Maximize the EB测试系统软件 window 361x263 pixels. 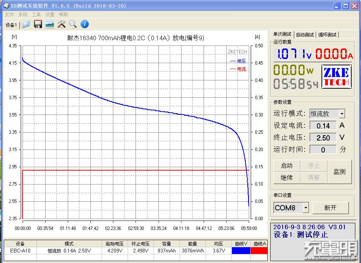click(346, 6)
